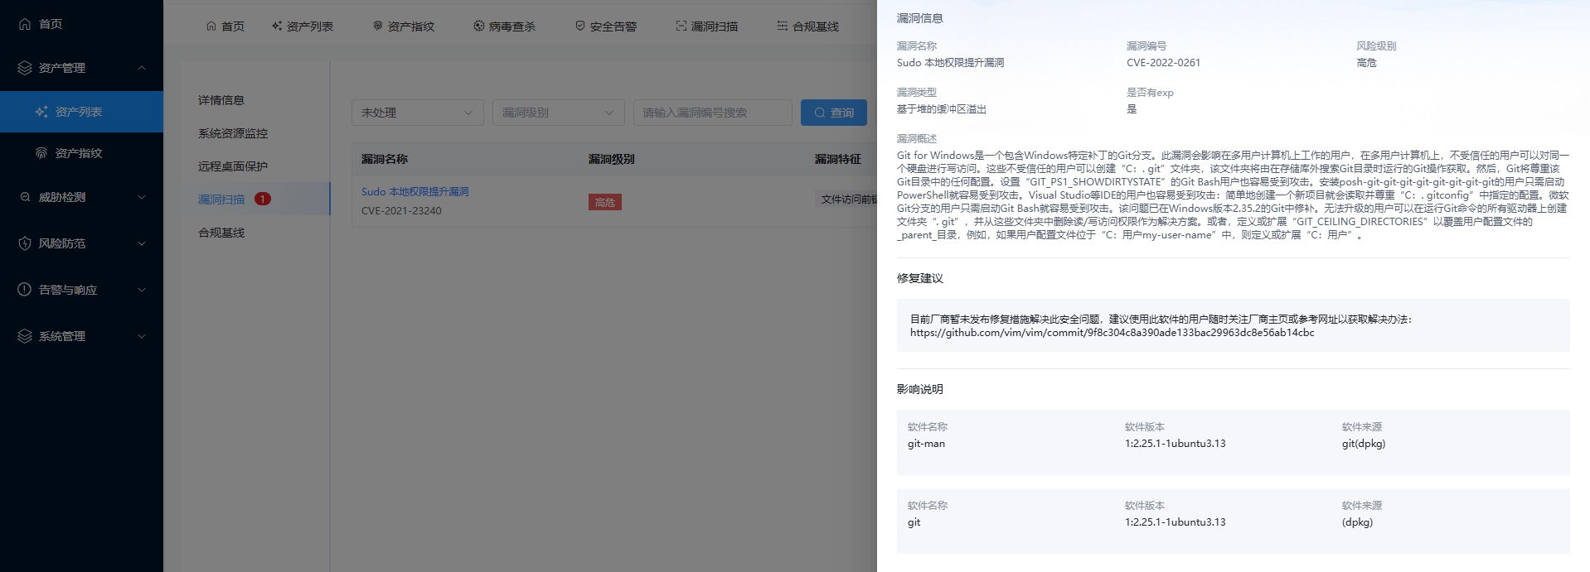
Task: Click the virus scan icon in the top tabs
Action: pyautogui.click(x=479, y=26)
